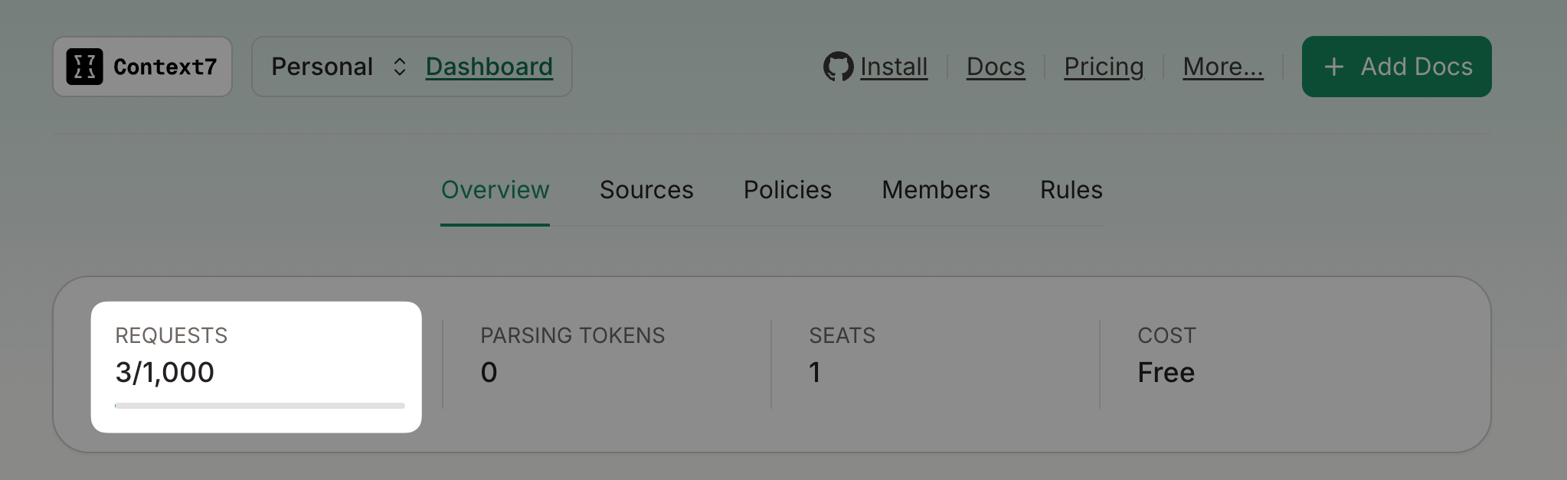Select the Overview tab
Screen dimensions: 1567x480
tap(495, 190)
